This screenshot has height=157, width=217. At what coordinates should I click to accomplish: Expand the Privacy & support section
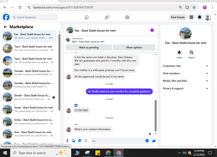point(185,88)
